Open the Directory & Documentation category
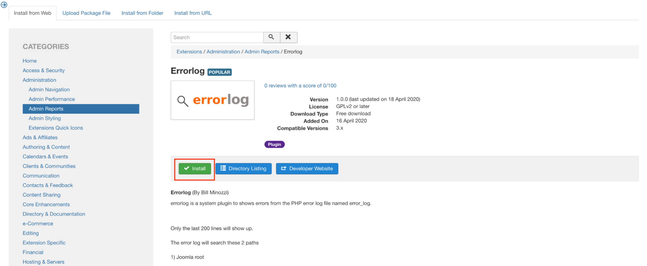Image resolution: width=647 pixels, height=266 pixels. [54, 214]
